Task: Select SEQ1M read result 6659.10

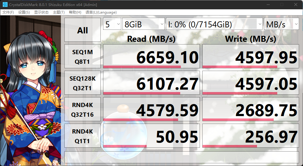Action: click(151, 56)
